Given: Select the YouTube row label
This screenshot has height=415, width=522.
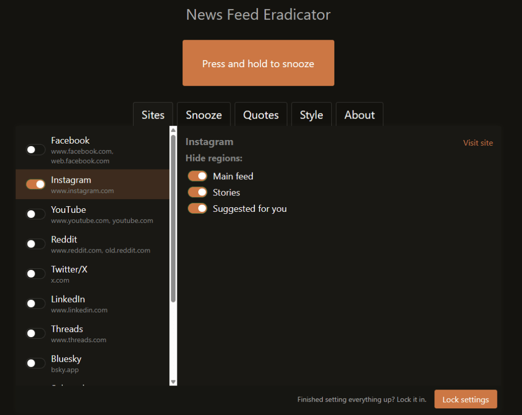Looking at the screenshot, I should (68, 209).
